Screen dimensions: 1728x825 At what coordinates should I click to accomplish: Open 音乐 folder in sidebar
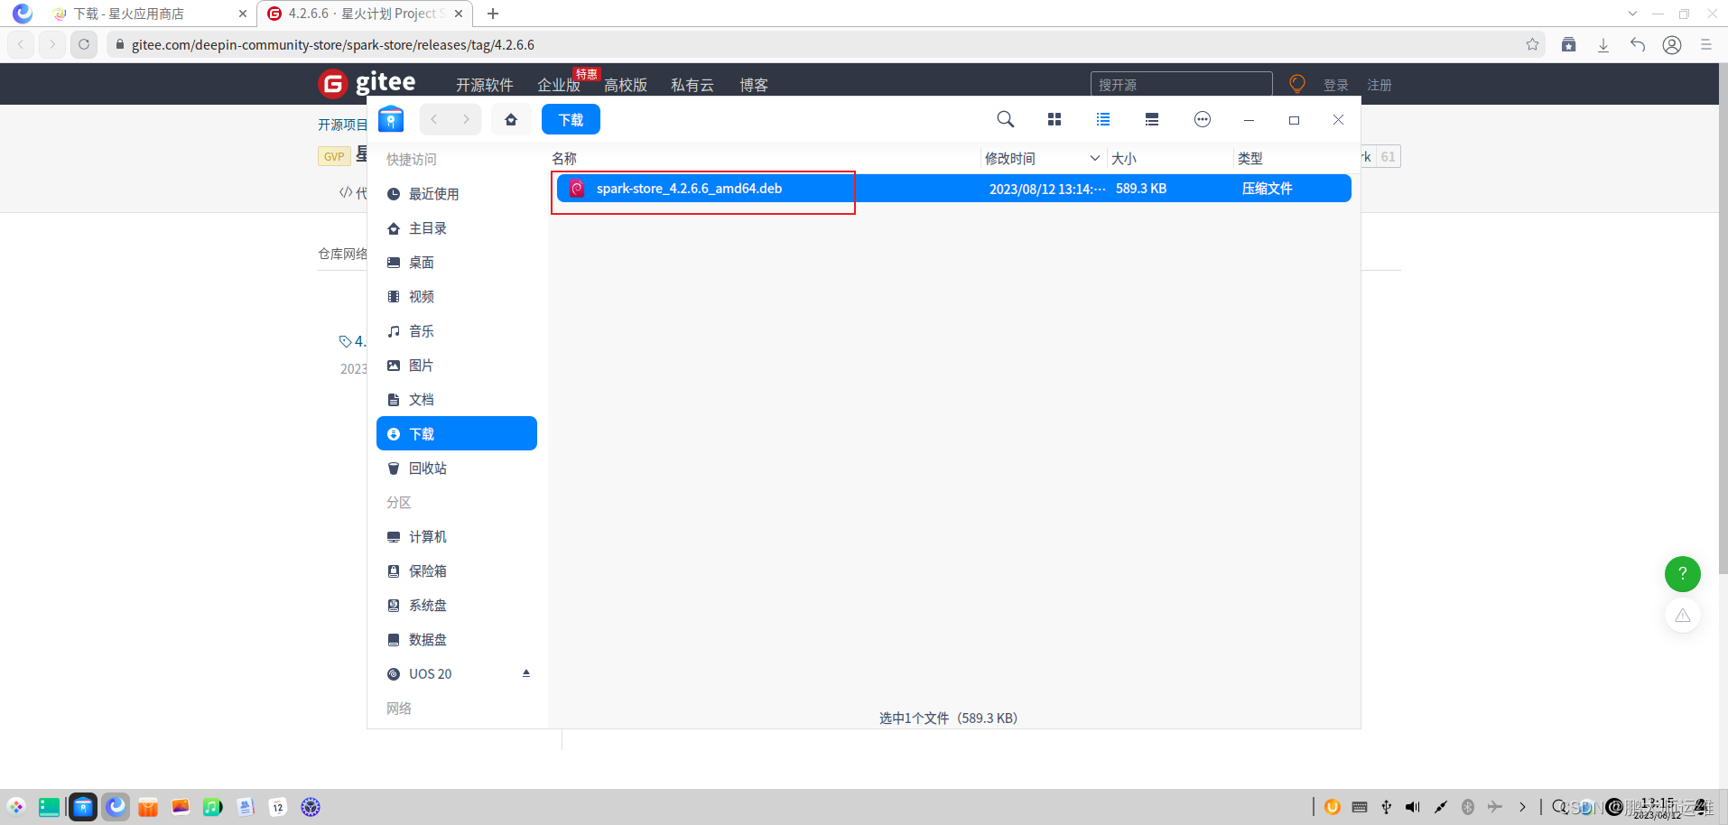[457, 331]
